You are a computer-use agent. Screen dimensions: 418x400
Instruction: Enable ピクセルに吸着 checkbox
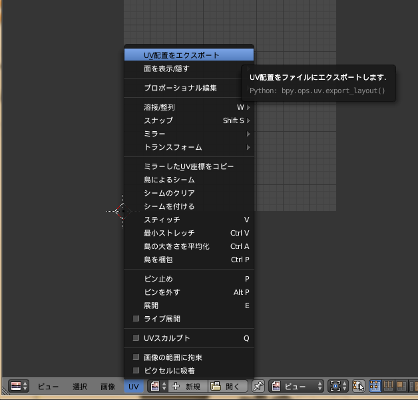(x=136, y=371)
